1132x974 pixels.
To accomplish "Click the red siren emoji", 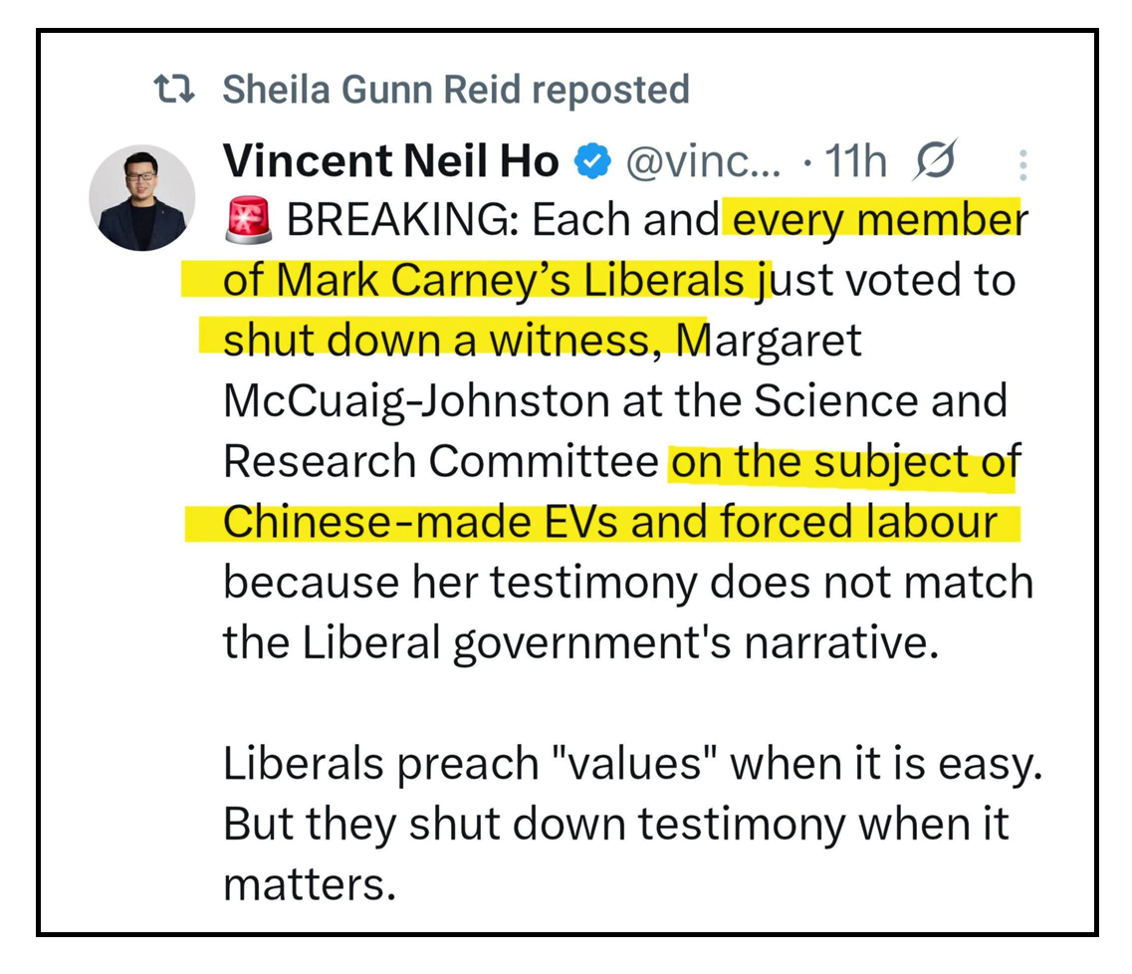I will tap(247, 221).
